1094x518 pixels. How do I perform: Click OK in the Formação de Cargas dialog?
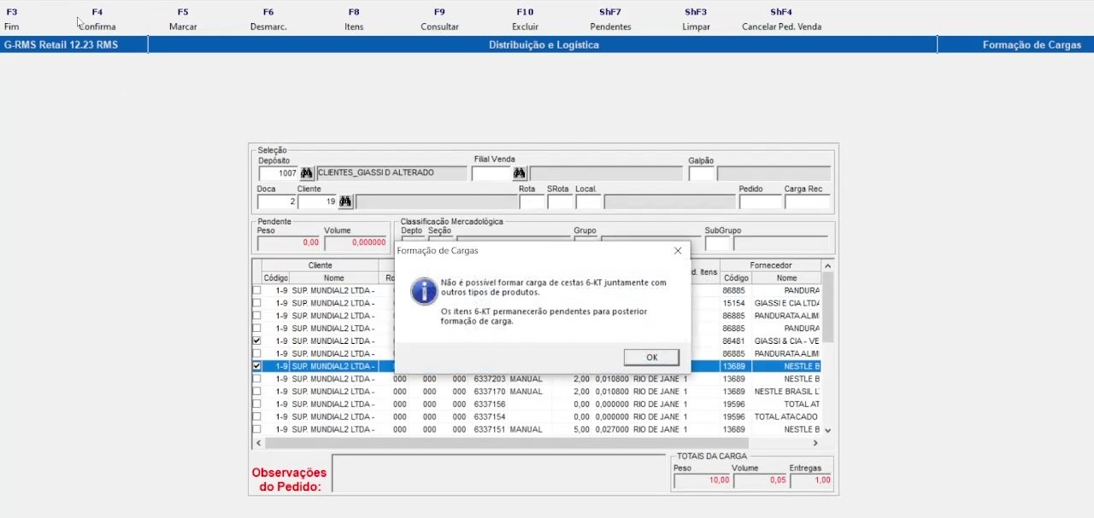point(651,358)
